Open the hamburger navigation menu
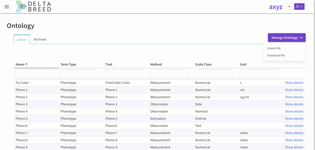The height and width of the screenshot is (150, 315). (x=7, y=7)
